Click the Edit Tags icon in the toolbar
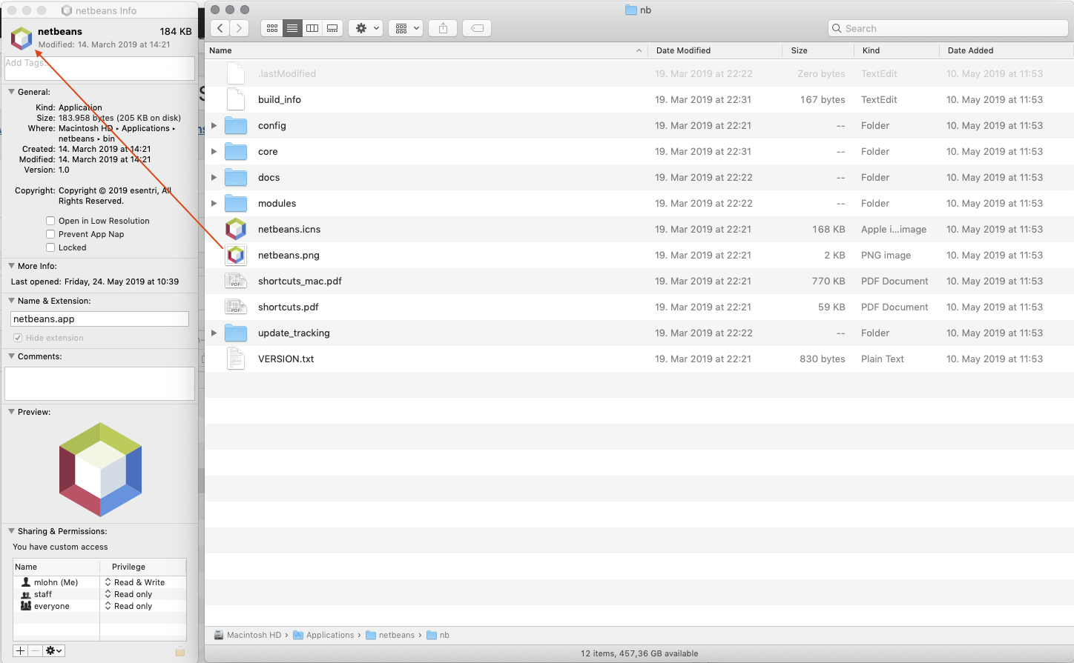Screen dimensions: 1074x663 pyautogui.click(x=476, y=27)
